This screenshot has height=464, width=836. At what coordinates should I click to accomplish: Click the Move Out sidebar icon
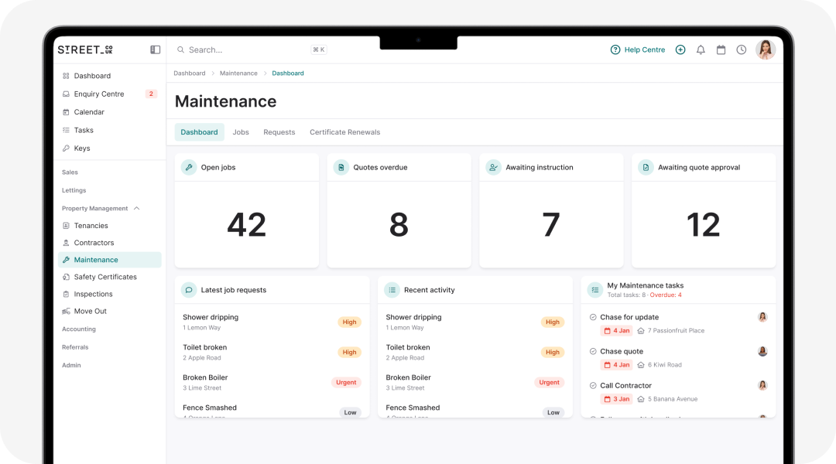pyautogui.click(x=66, y=310)
